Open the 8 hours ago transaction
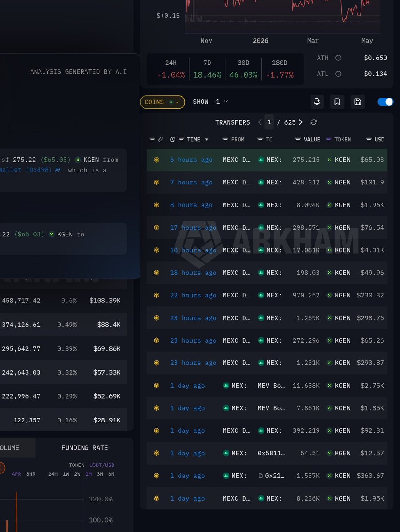 (x=191, y=205)
